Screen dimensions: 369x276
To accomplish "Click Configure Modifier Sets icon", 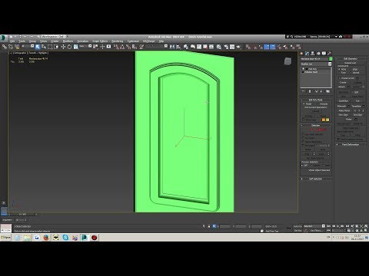I will point(327,91).
